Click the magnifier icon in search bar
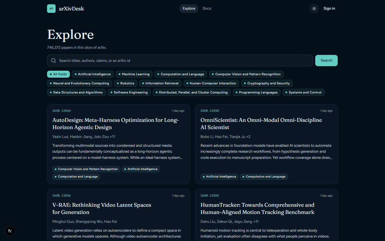The width and height of the screenshot is (385, 241). pyautogui.click(x=53, y=61)
